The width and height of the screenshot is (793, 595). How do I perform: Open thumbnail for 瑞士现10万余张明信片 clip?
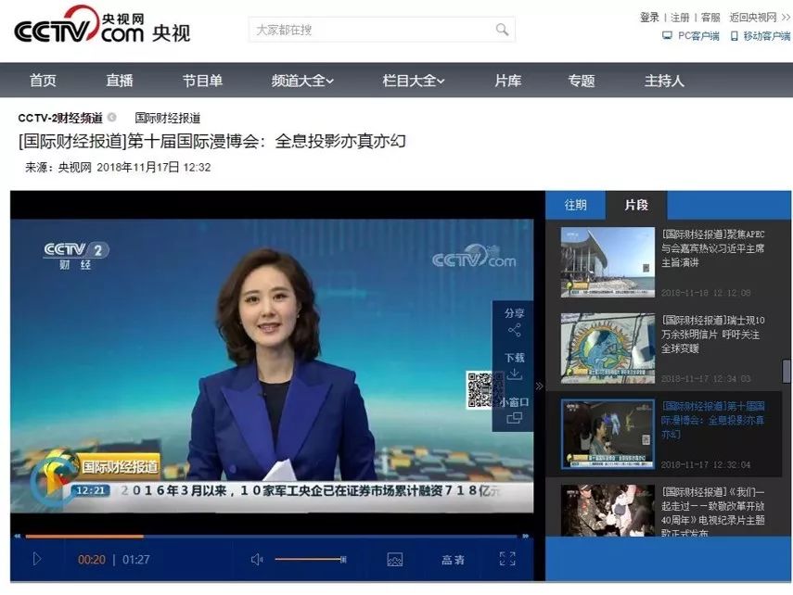pos(608,348)
